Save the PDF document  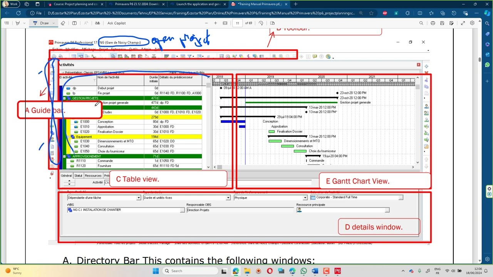[442, 23]
